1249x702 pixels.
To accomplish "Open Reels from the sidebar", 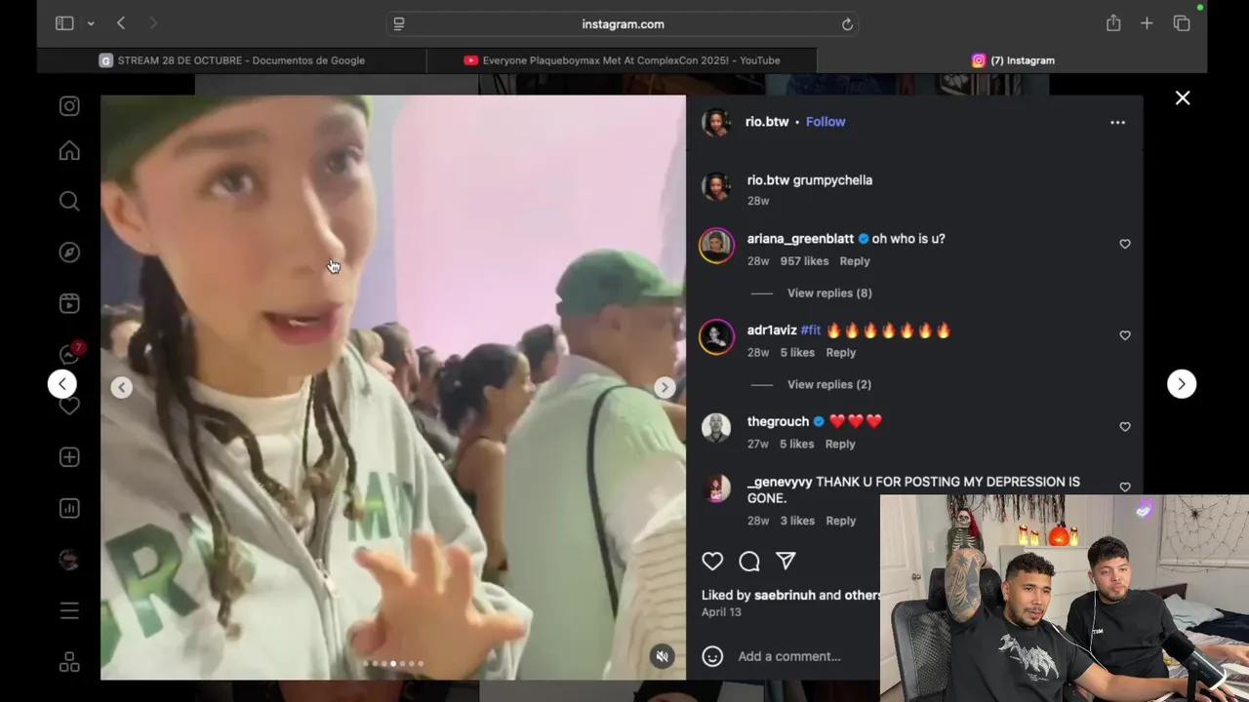I will [69, 303].
